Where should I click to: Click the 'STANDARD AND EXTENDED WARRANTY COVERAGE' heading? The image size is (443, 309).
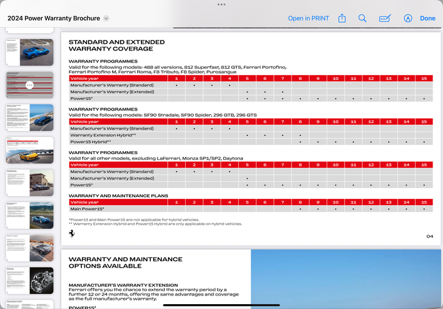pos(117,45)
